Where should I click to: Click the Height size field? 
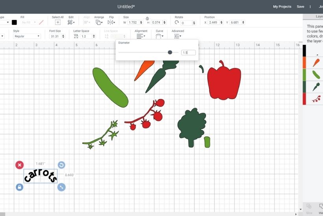click(x=156, y=22)
